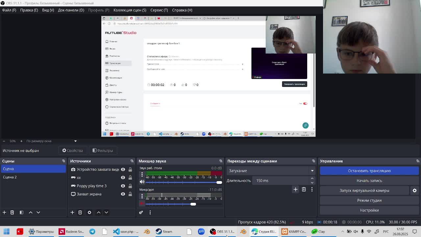
Task: Open advanced audio properties gears icon
Action: pyautogui.click(x=141, y=212)
